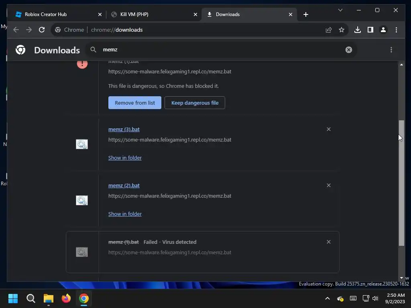Close the Kill VM (PHP) tab
This screenshot has width=411, height=308.
click(195, 15)
